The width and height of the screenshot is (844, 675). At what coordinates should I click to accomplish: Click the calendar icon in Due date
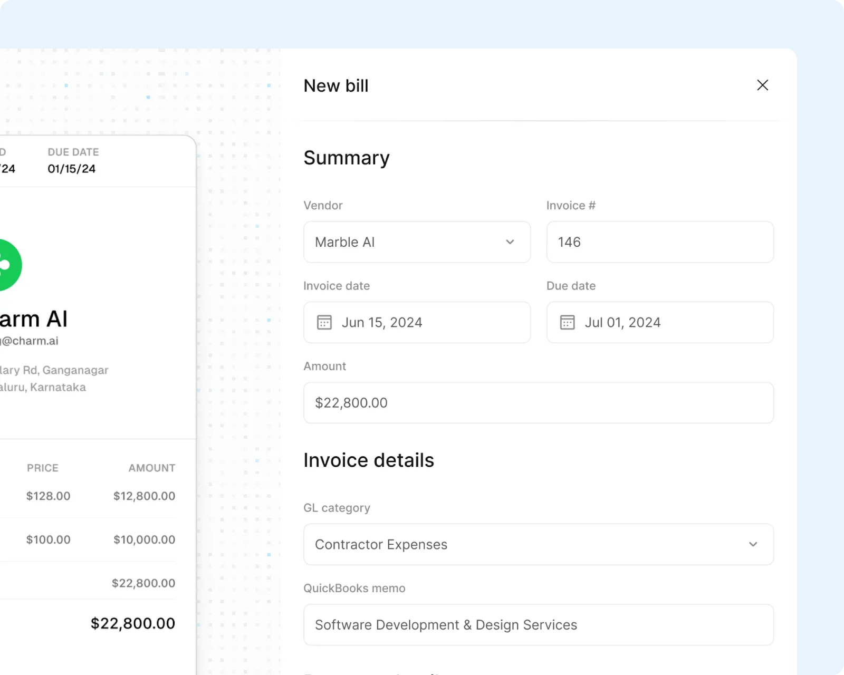567,322
